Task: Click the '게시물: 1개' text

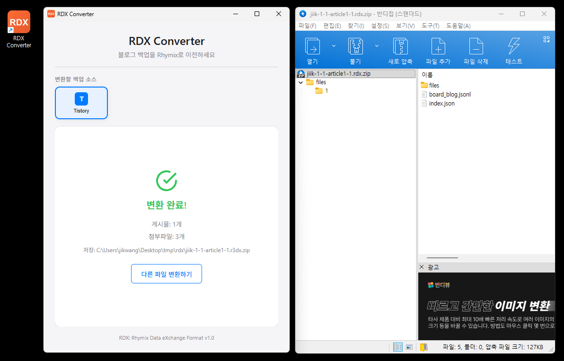Action: [x=167, y=224]
